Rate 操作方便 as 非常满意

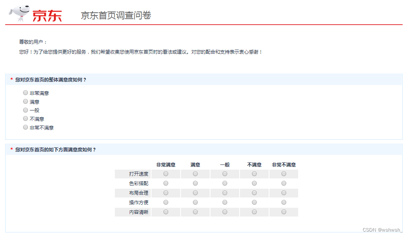point(166,202)
